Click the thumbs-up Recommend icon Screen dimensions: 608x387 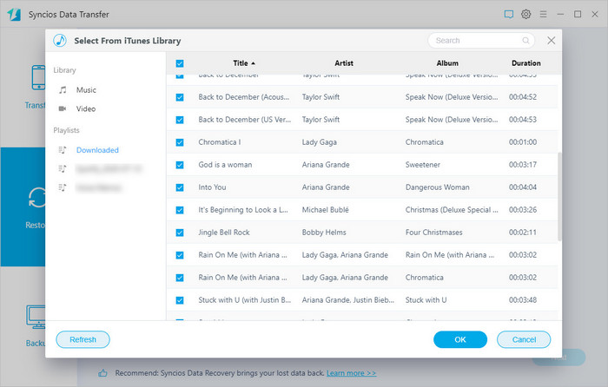(102, 373)
